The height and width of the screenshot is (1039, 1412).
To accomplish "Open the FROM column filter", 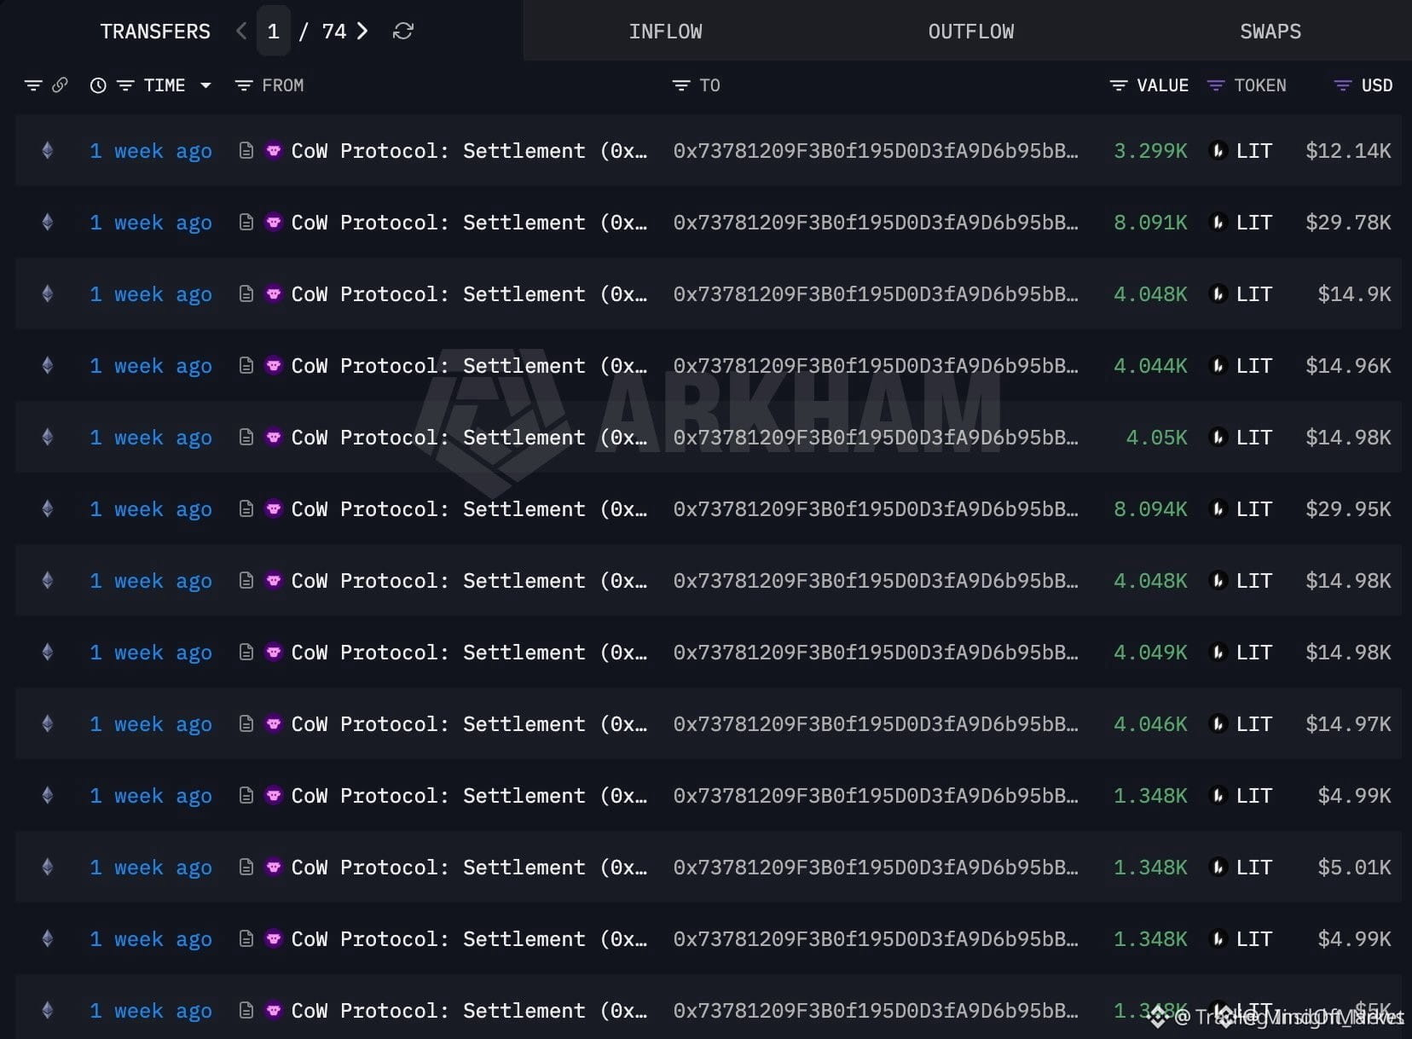I will tap(244, 85).
